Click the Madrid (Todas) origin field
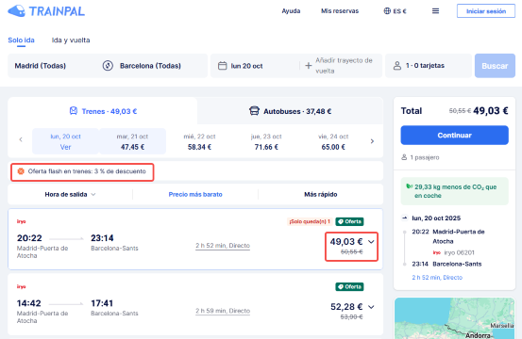Viewport: 522px width, 339px height. pyautogui.click(x=41, y=66)
